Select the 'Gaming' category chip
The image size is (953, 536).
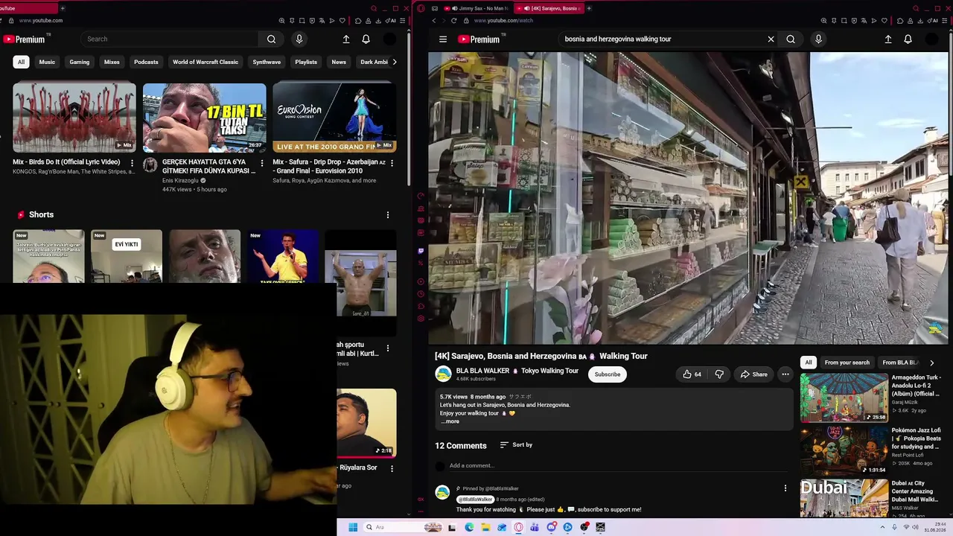click(x=80, y=63)
